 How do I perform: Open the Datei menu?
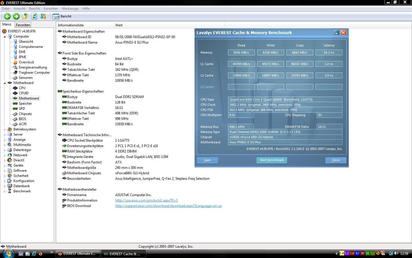(x=6, y=9)
